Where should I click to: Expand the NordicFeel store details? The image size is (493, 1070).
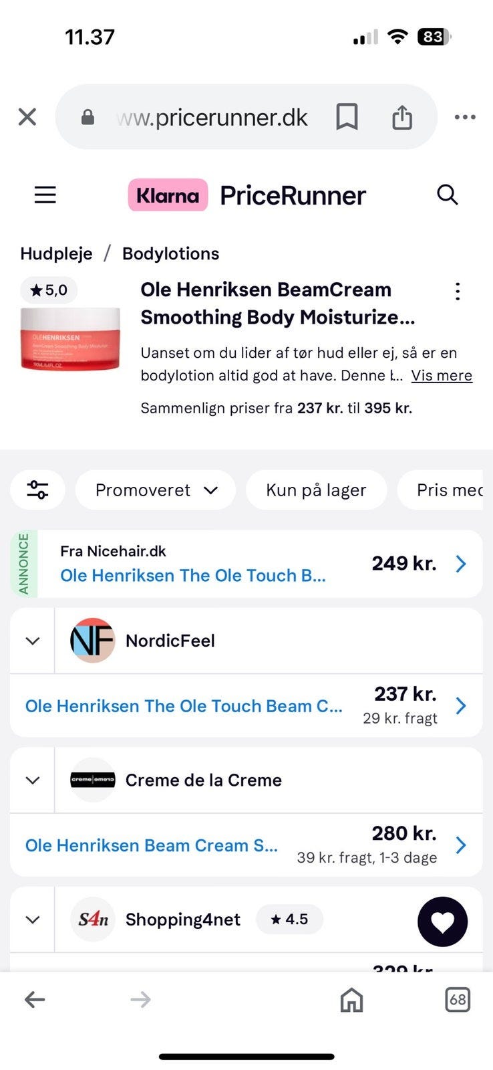[32, 641]
